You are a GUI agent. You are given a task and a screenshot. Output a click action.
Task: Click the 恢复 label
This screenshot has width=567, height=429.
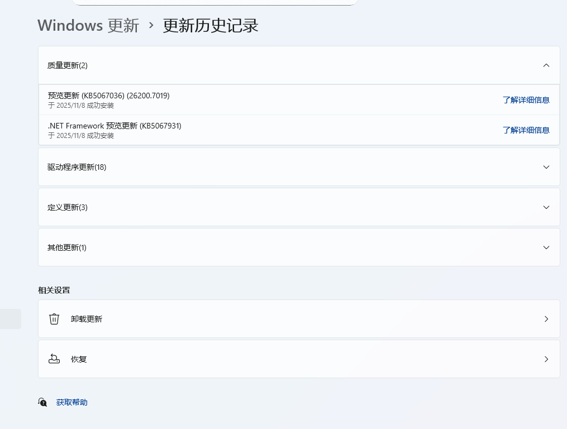78,359
